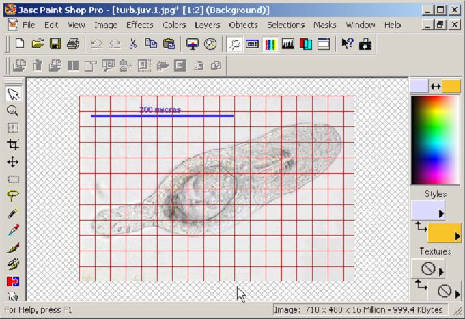Open the Window menu
The image size is (465, 319).
[x=361, y=25]
